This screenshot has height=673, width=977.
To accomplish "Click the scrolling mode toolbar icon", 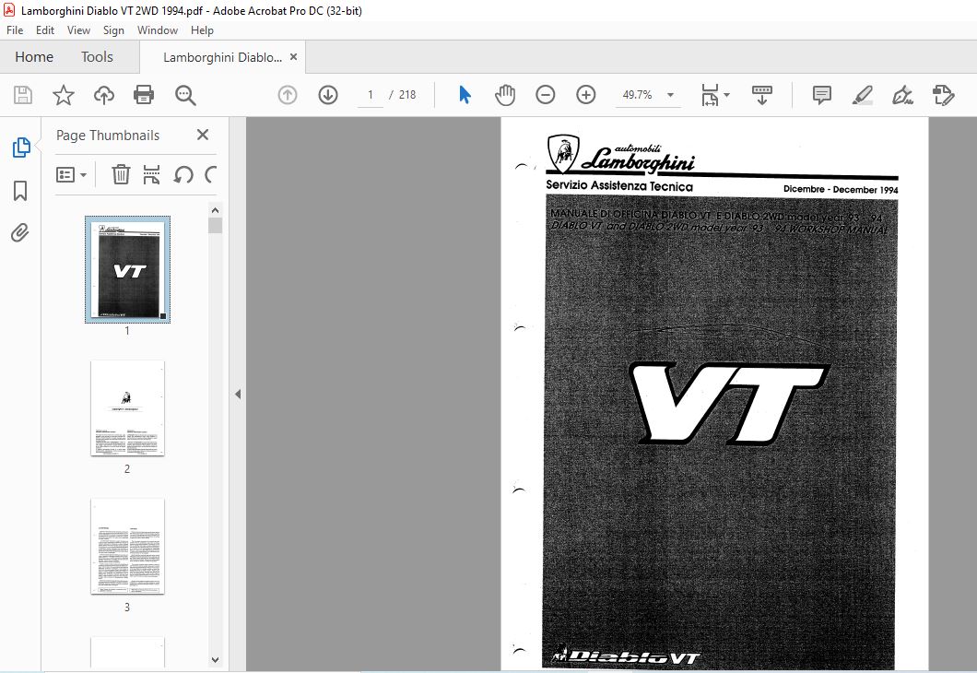I will click(x=762, y=95).
